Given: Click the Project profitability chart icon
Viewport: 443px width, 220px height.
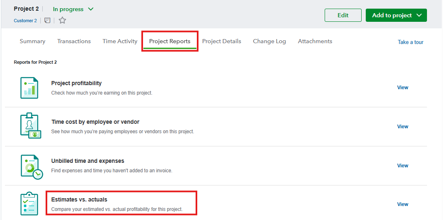Looking at the screenshot, I should (x=29, y=88).
